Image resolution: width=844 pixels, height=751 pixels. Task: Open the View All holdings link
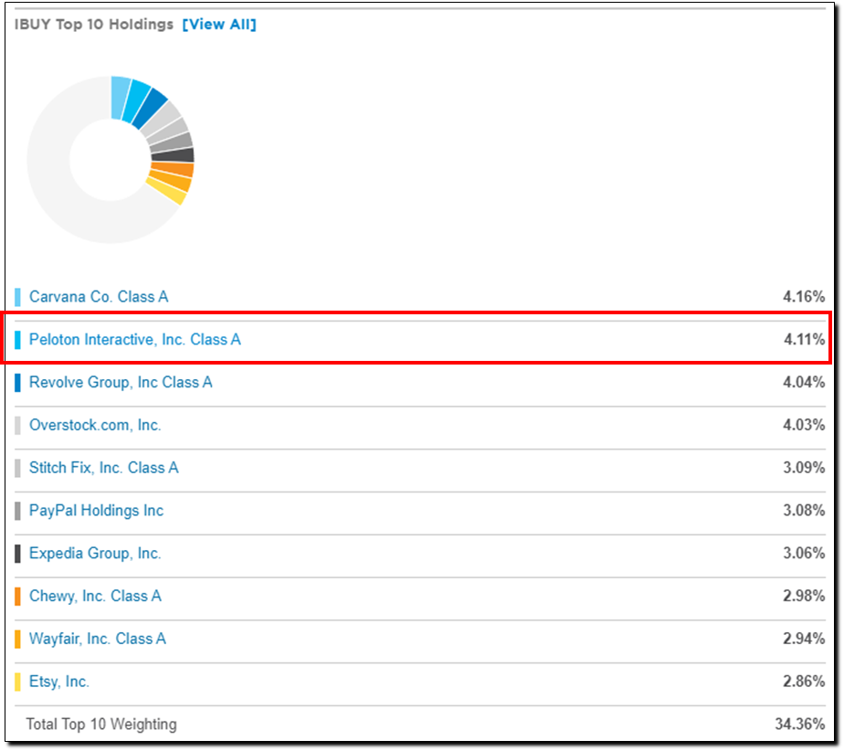(219, 25)
